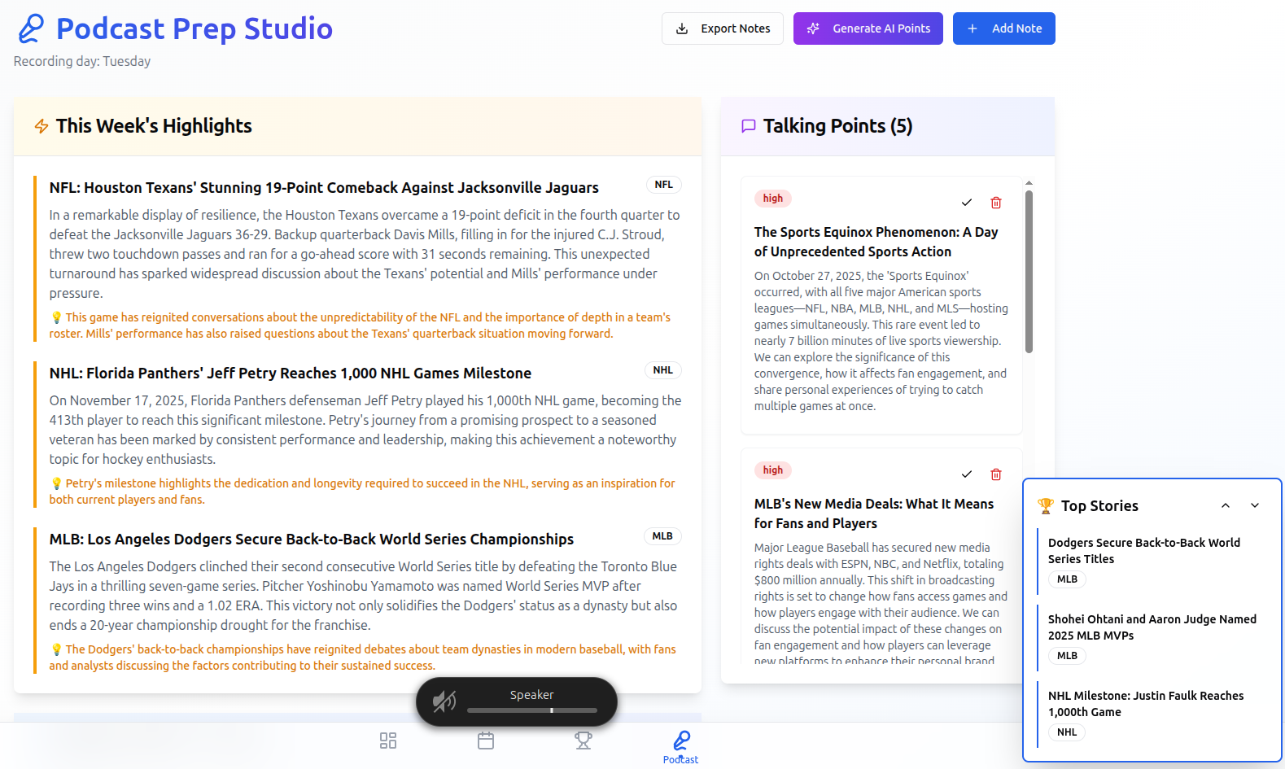
Task: Delete the Sports Equinox Phenomenon talking point
Action: 996,203
